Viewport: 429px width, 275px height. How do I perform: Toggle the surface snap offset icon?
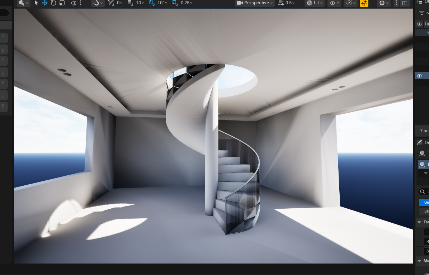pos(111,3)
